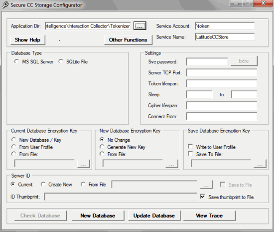Click the Update Database button
This screenshot has width=274, height=232.
[x=154, y=216]
